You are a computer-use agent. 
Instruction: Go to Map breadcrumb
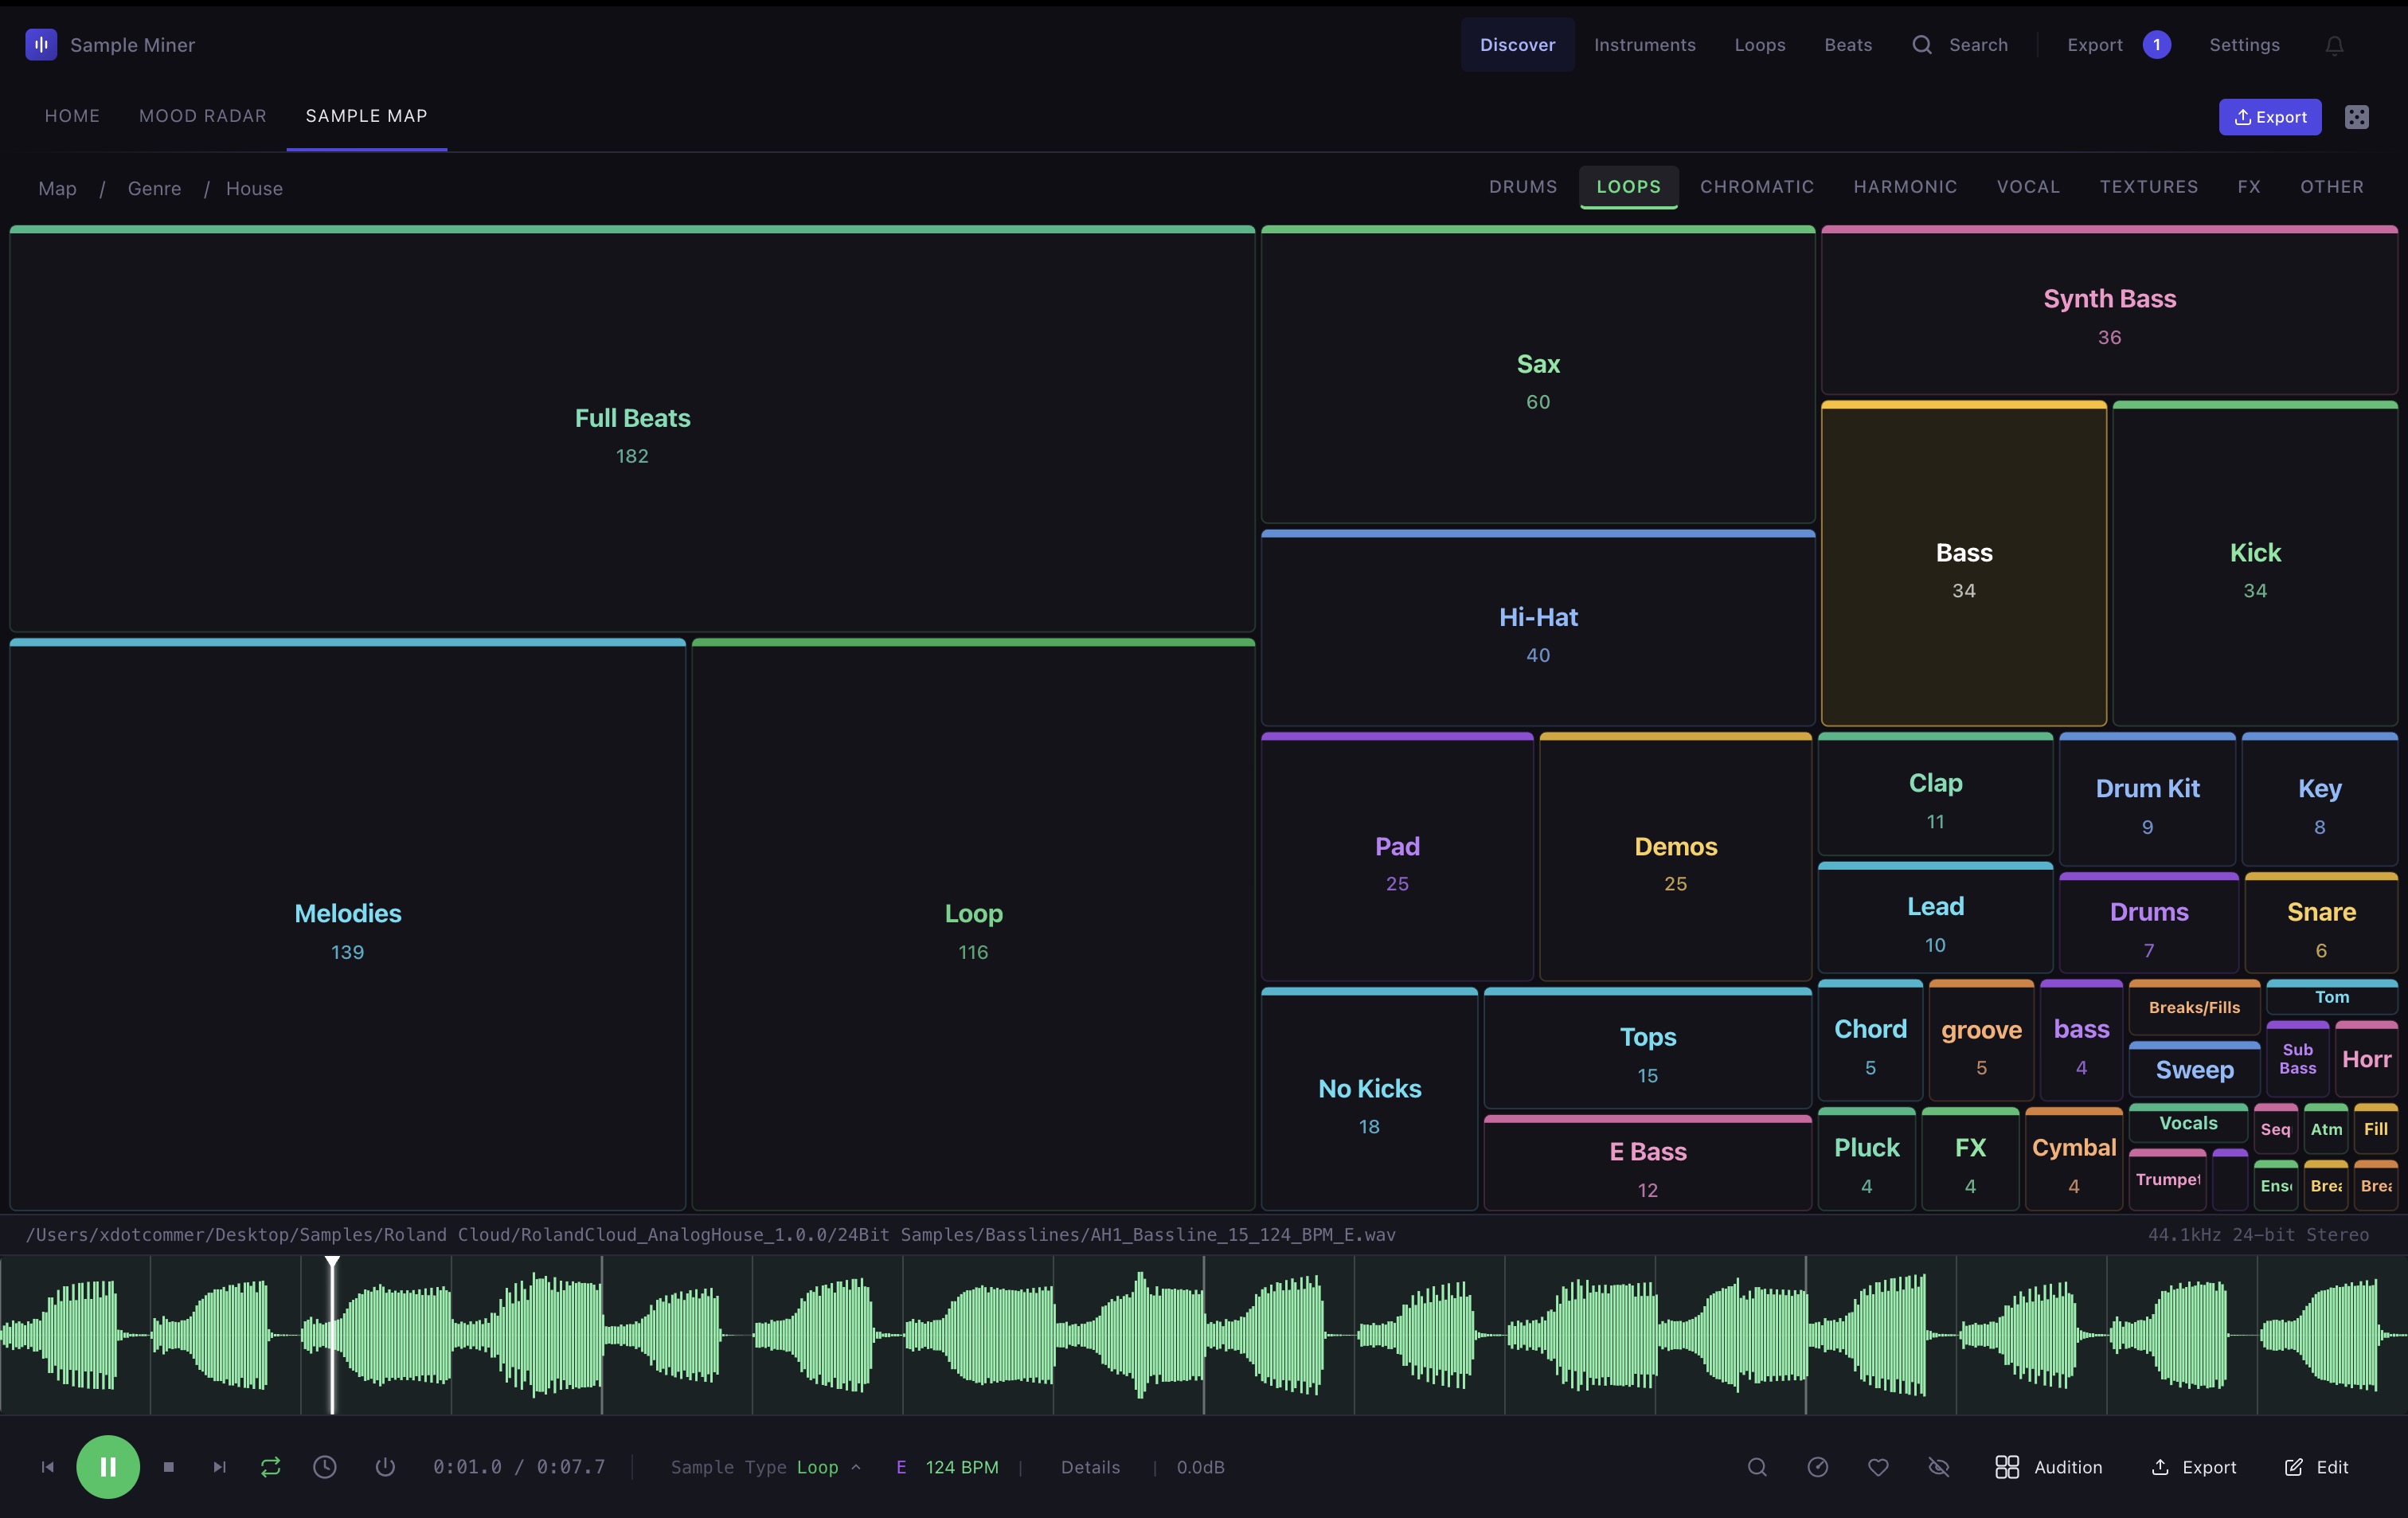tap(57, 188)
